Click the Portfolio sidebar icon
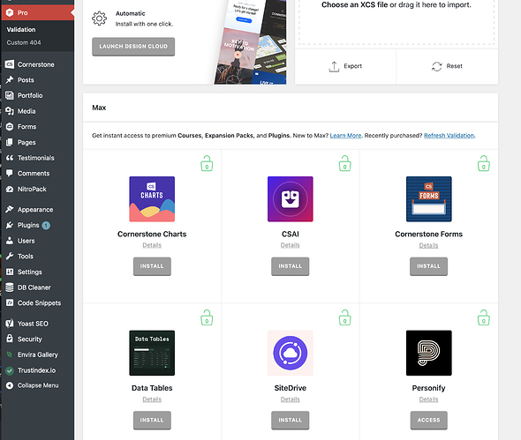This screenshot has height=440, width=521. (10, 95)
